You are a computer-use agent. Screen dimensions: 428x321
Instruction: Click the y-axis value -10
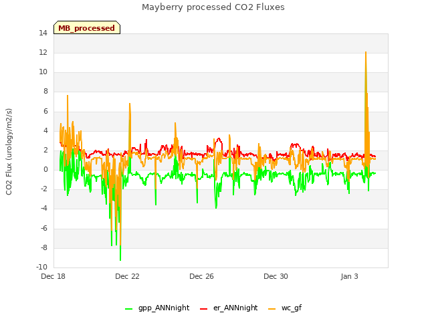pyautogui.click(x=41, y=267)
